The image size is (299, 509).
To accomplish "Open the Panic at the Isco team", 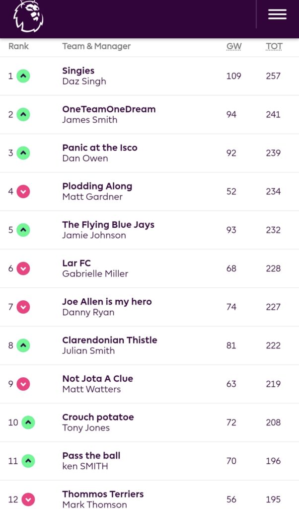I will pyautogui.click(x=99, y=148).
